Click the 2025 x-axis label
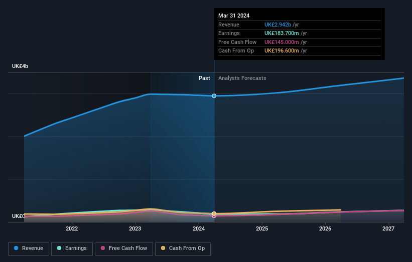 pyautogui.click(x=262, y=229)
